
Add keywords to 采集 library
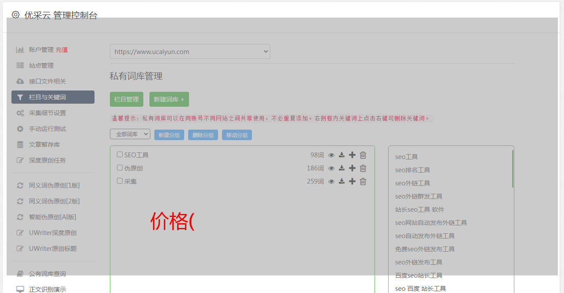tap(352, 181)
